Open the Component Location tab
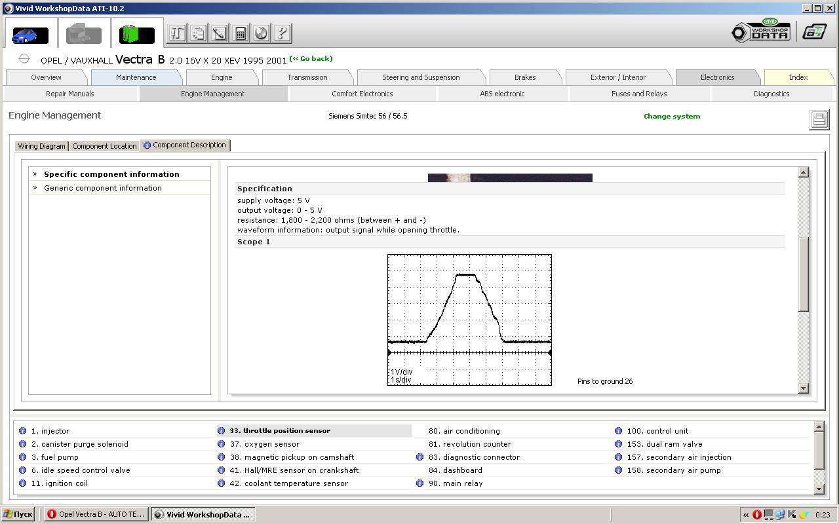 [104, 146]
